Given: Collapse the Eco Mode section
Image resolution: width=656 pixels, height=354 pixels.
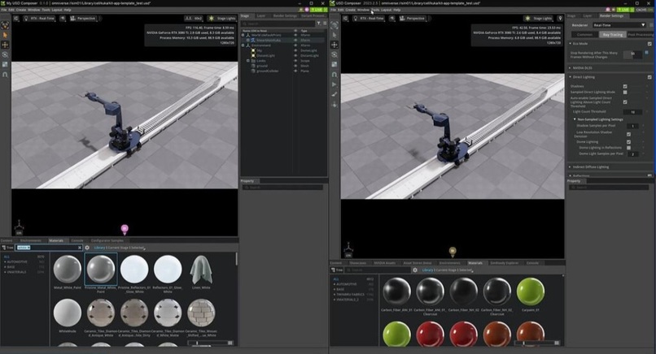Looking at the screenshot, I should (x=571, y=43).
